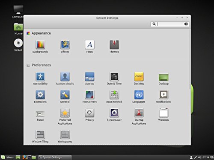Launch Firefox from the panel

pyautogui.click(x=24, y=157)
